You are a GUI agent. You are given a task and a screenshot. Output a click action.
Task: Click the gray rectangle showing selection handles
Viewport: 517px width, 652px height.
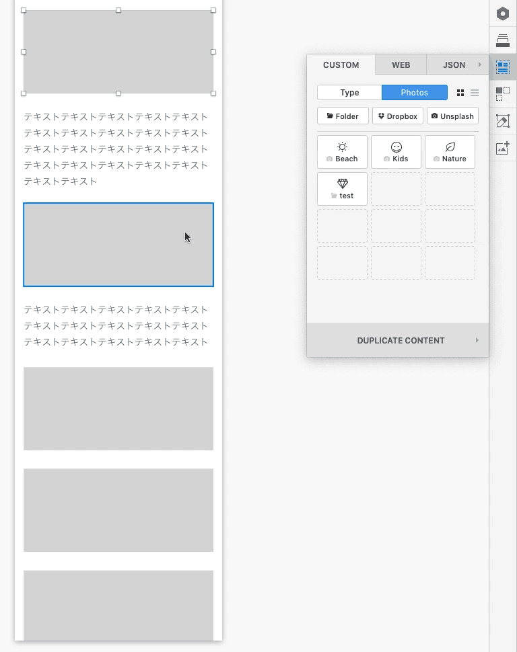click(x=118, y=52)
